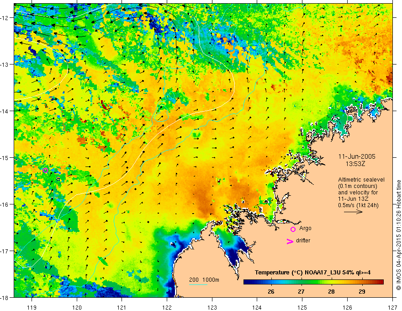The image size is (402, 311).
Task: Click the colorbar tick label '26'
Action: pyautogui.click(x=271, y=291)
